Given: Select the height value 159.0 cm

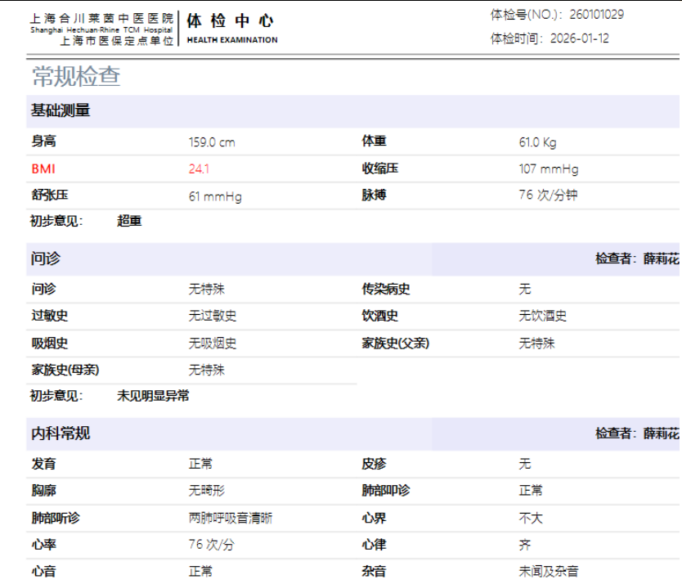Looking at the screenshot, I should 212,142.
